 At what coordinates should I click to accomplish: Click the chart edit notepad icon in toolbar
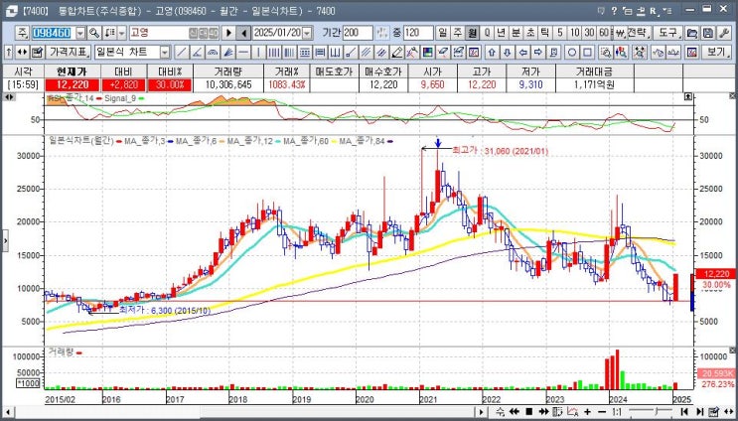(x=37, y=53)
